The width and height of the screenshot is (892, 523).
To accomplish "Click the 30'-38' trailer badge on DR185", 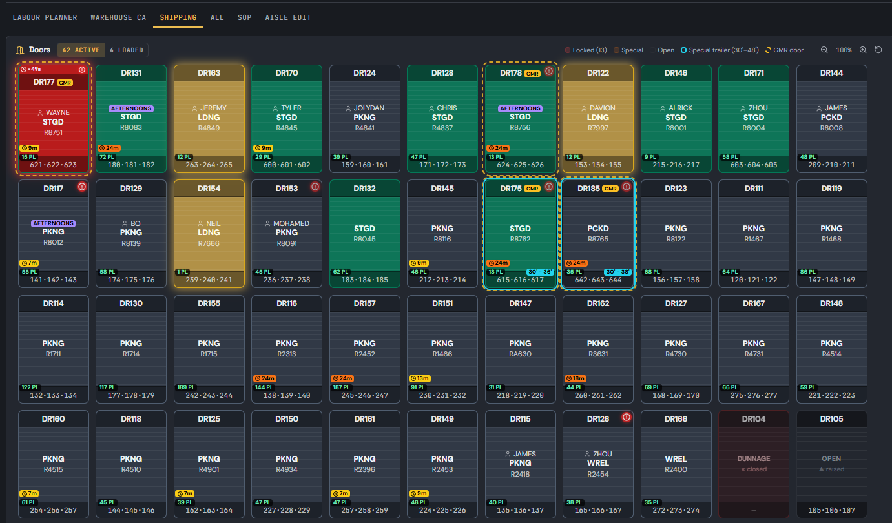I will 617,272.
